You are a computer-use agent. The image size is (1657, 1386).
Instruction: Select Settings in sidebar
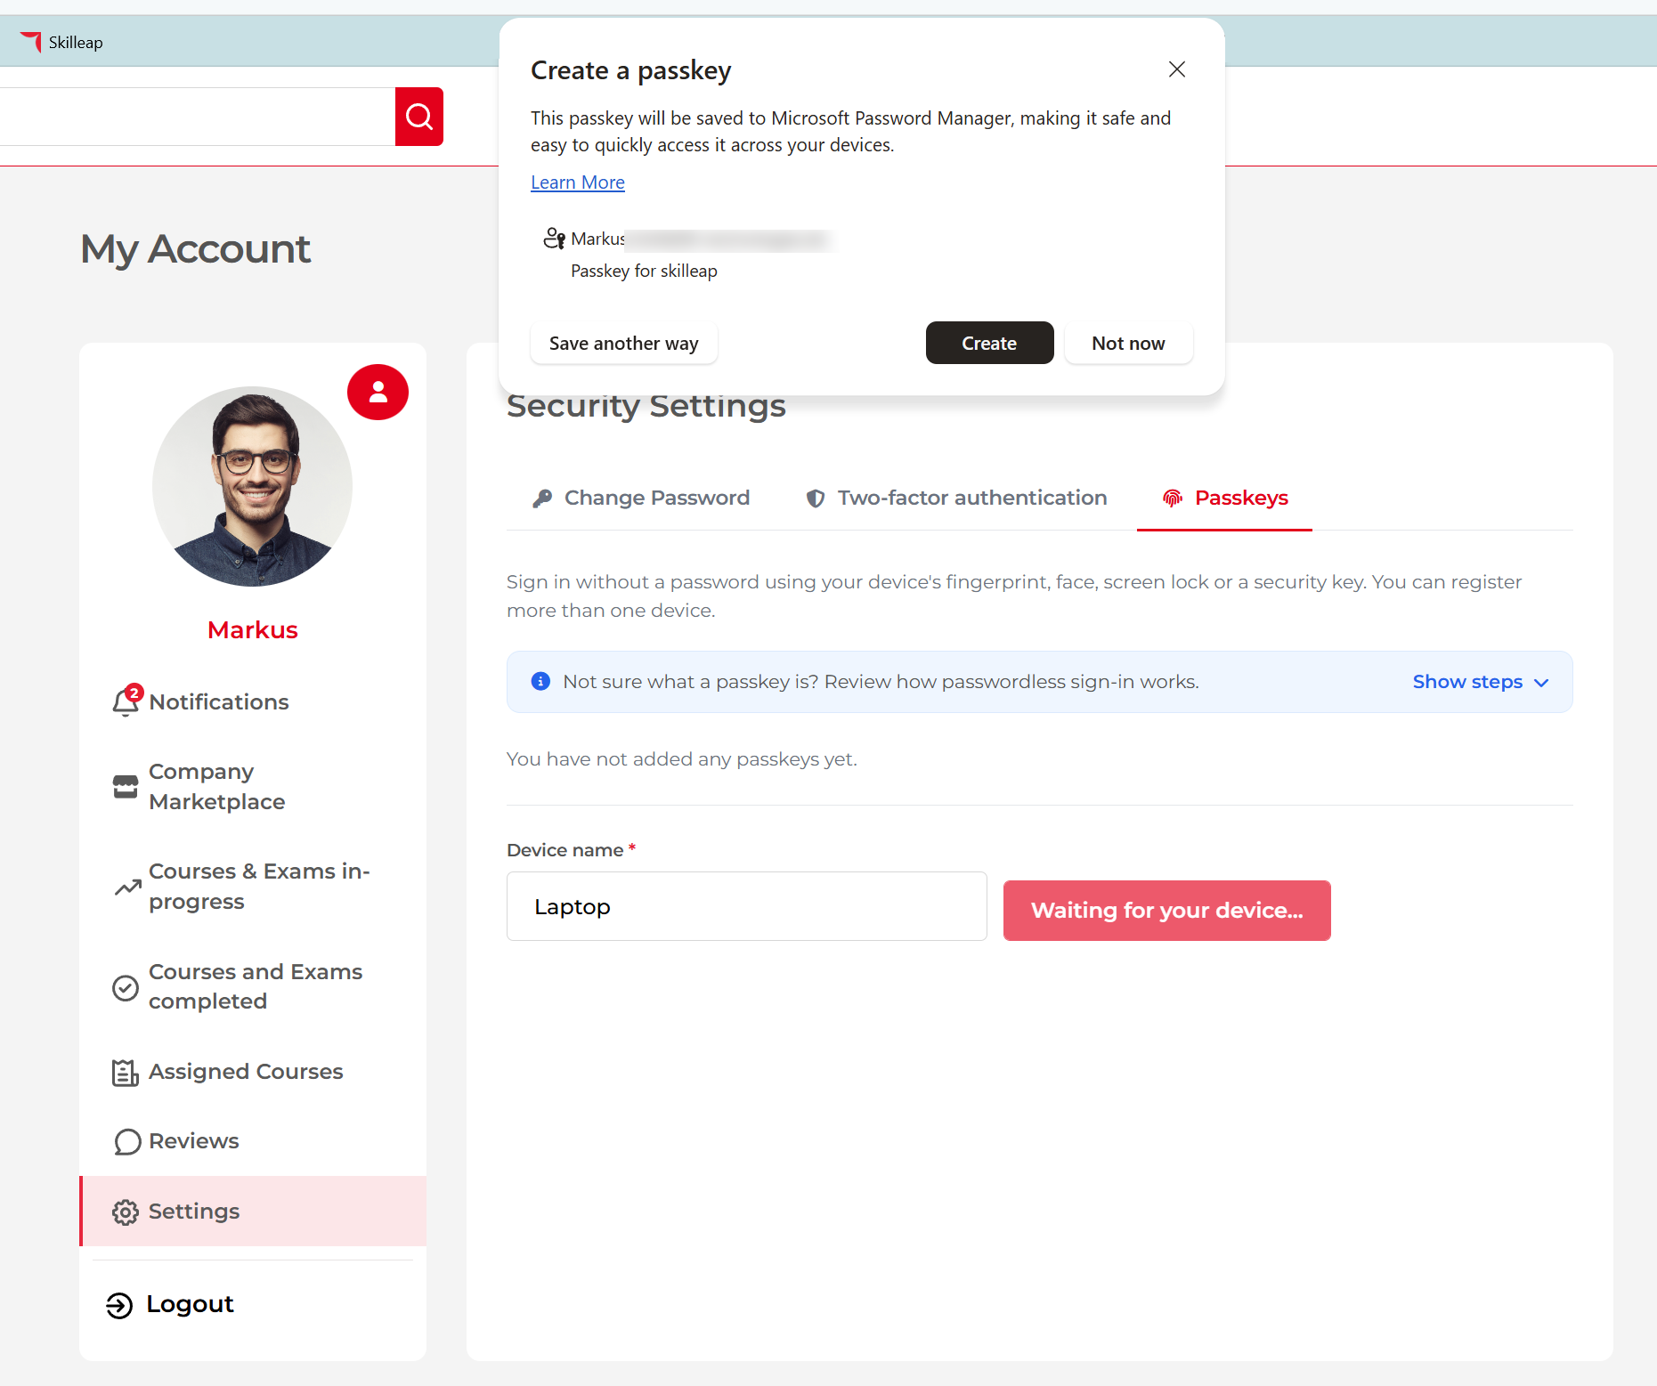pos(253,1212)
